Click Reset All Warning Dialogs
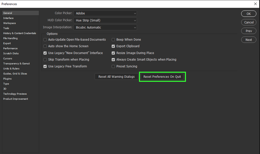Viewport: 260px width, 154px height. pos(116,76)
